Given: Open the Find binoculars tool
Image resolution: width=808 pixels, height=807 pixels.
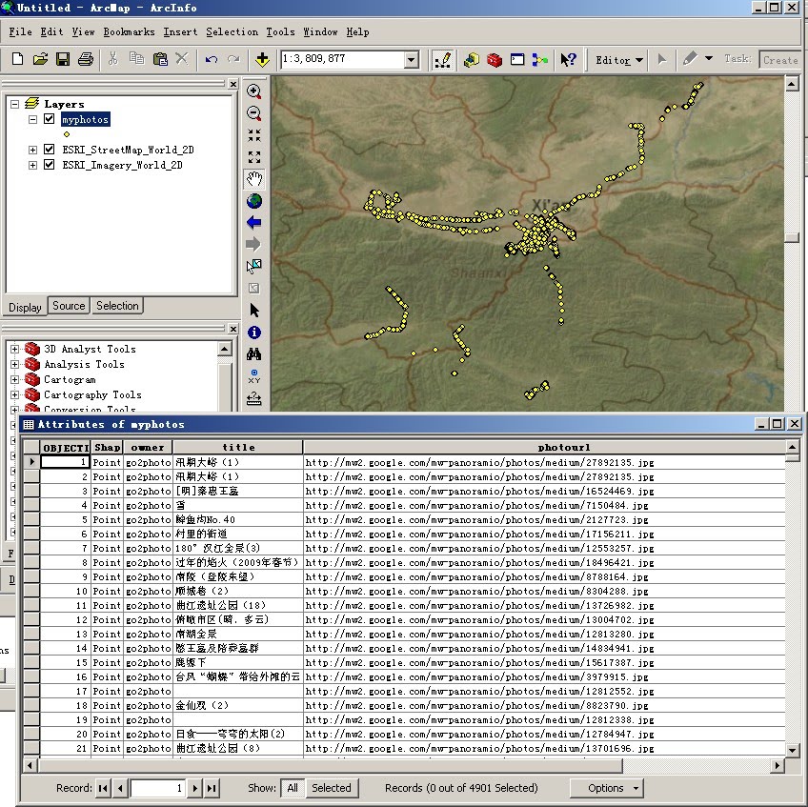Looking at the screenshot, I should point(253,354).
